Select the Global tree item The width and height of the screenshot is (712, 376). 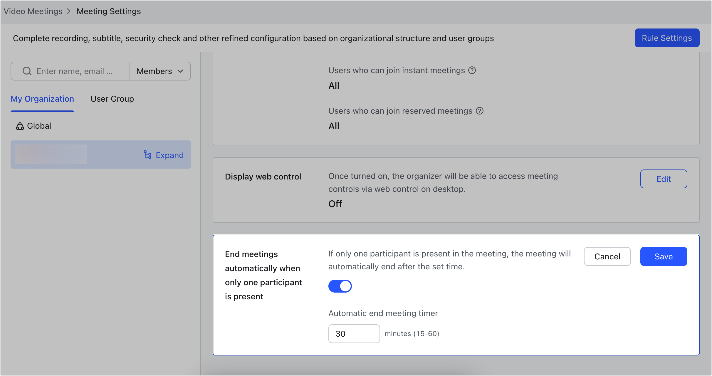(33, 126)
